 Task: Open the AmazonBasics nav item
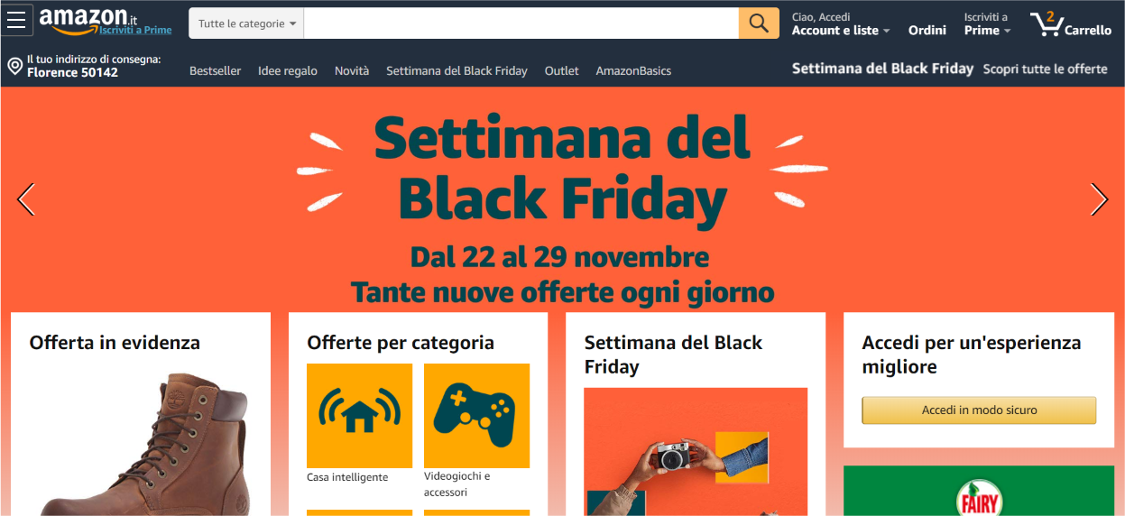pos(633,70)
